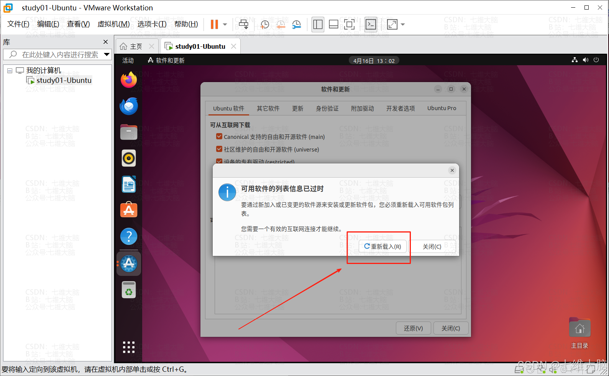Open the 帮助(H) menu
Screen dimensions: 609x376
pyautogui.click(x=186, y=24)
